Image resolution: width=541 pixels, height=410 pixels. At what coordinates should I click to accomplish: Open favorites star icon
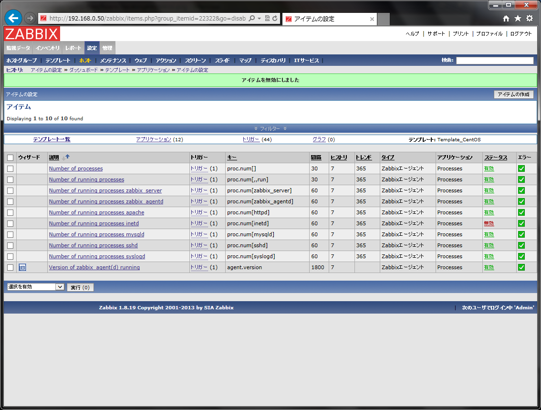point(518,18)
